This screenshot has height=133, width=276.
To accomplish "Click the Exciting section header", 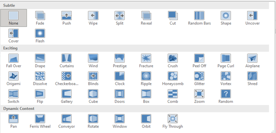I will 135,48.
